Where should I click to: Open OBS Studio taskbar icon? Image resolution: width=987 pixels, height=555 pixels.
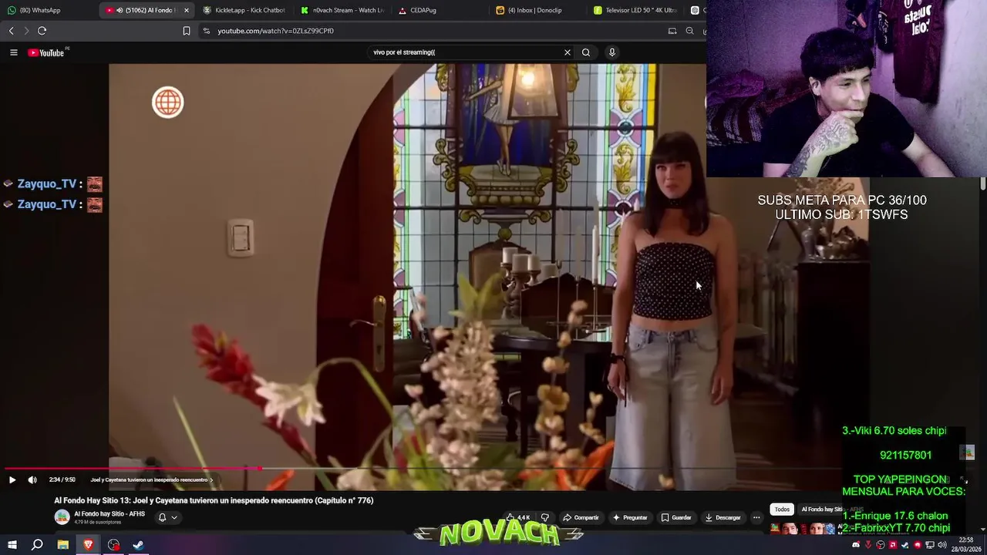coord(113,545)
